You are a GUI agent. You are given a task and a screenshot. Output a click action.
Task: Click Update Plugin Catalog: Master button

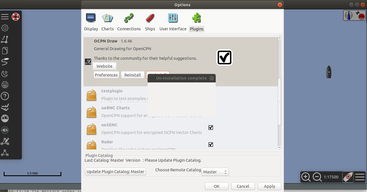coord(115,171)
